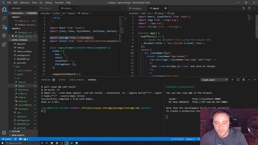Open the Explorer view in activity bar
The image size is (258, 145).
(x=4, y=10)
